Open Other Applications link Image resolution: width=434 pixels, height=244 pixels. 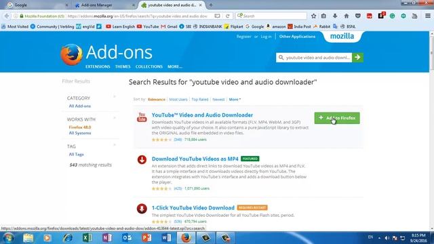coord(297,37)
